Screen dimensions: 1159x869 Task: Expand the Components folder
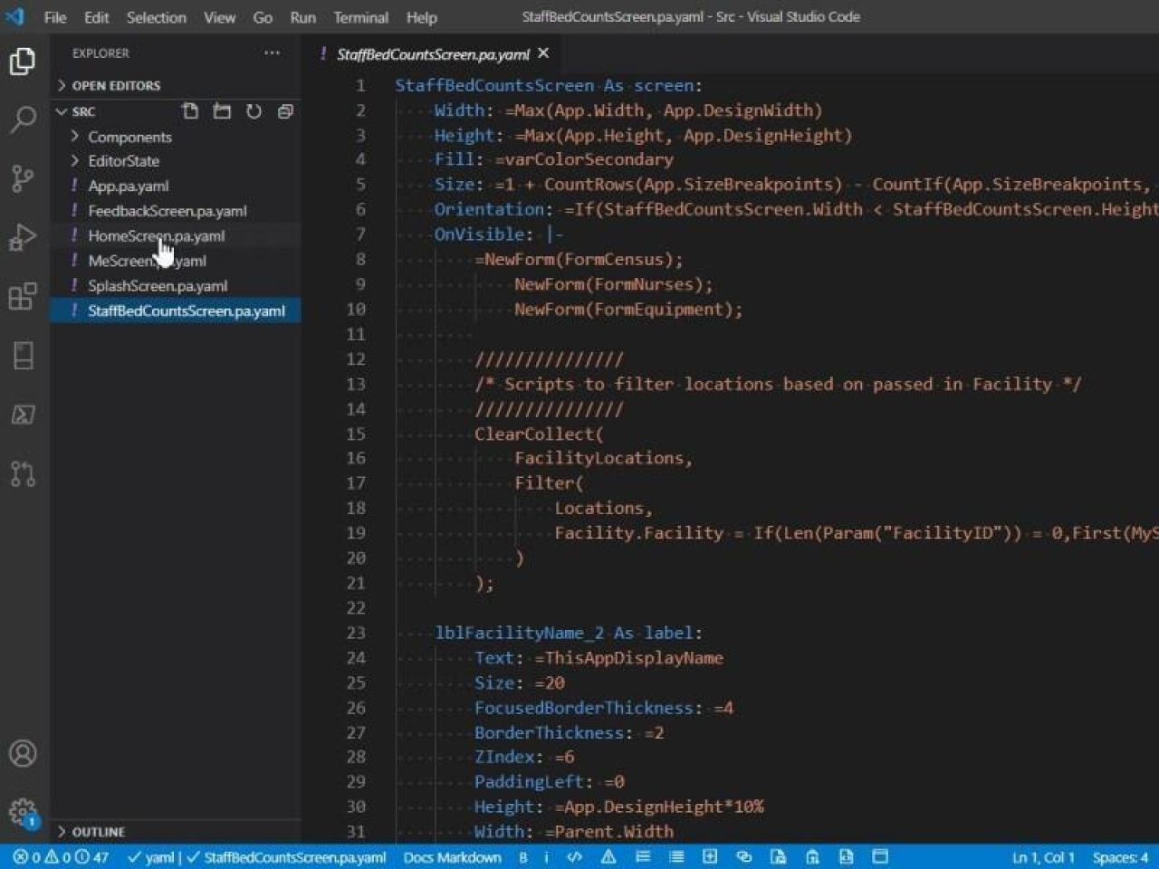129,137
